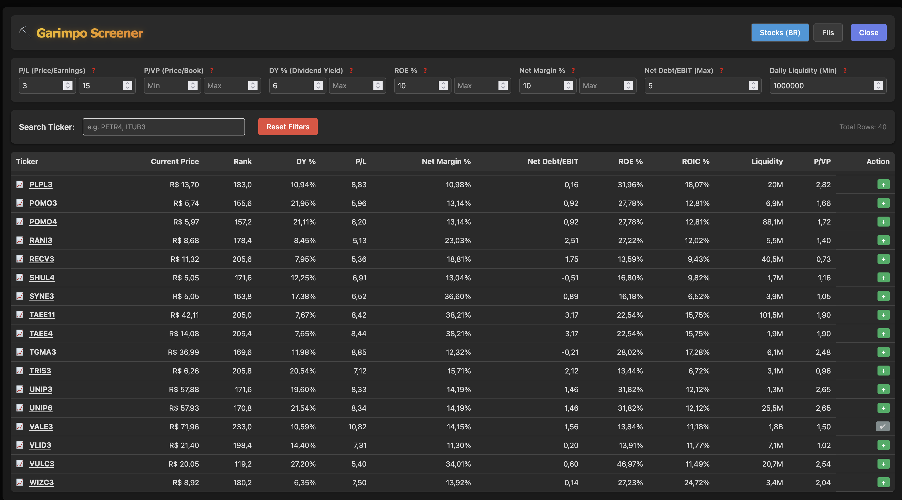
Task: Add TRIS3 with the plus toggle
Action: point(883,371)
